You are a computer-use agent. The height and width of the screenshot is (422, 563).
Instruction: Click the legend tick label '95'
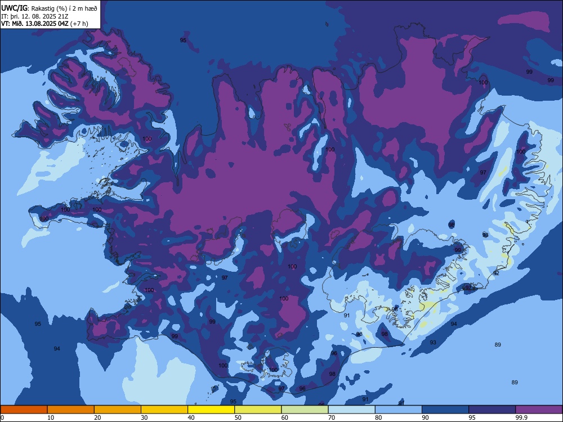pos(472,417)
